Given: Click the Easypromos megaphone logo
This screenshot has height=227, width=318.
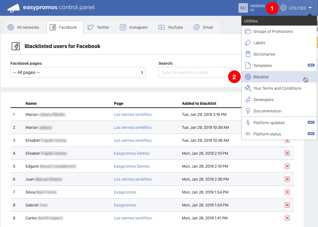Looking at the screenshot, I should tap(14, 8).
